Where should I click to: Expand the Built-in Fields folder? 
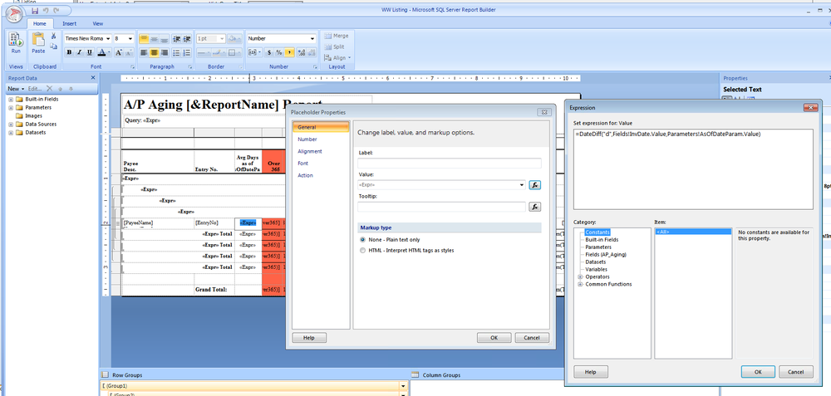pos(11,99)
